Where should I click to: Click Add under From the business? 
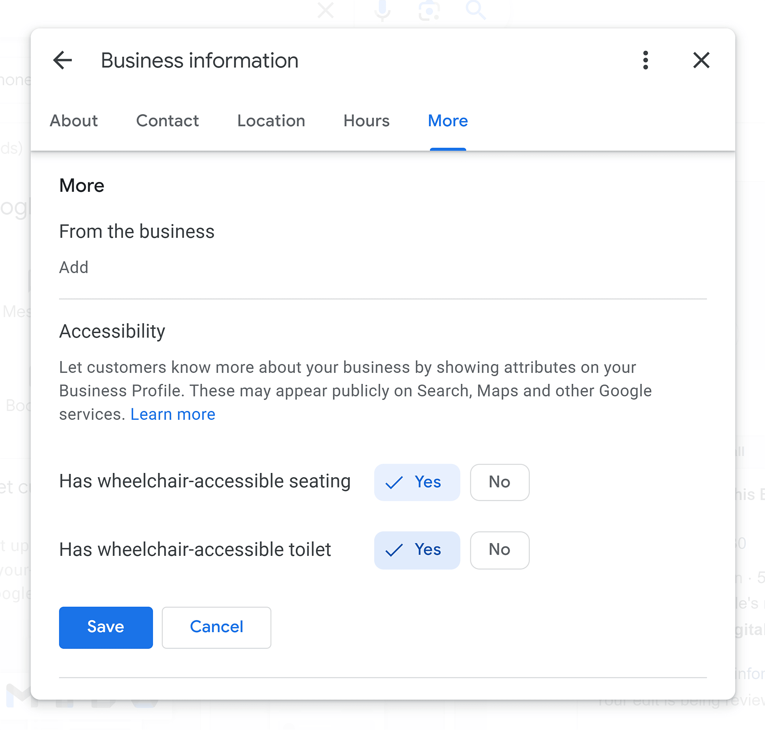tap(73, 266)
